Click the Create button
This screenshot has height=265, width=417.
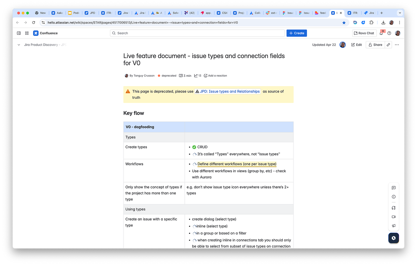click(x=297, y=33)
